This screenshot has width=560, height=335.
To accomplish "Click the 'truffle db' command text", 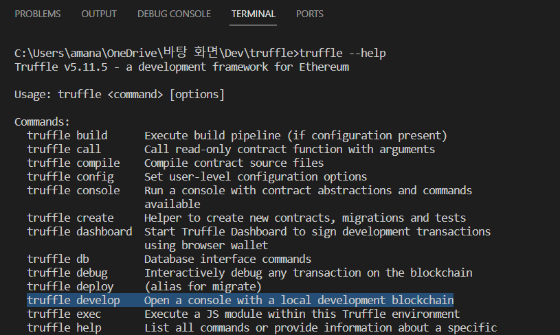I will [58, 259].
